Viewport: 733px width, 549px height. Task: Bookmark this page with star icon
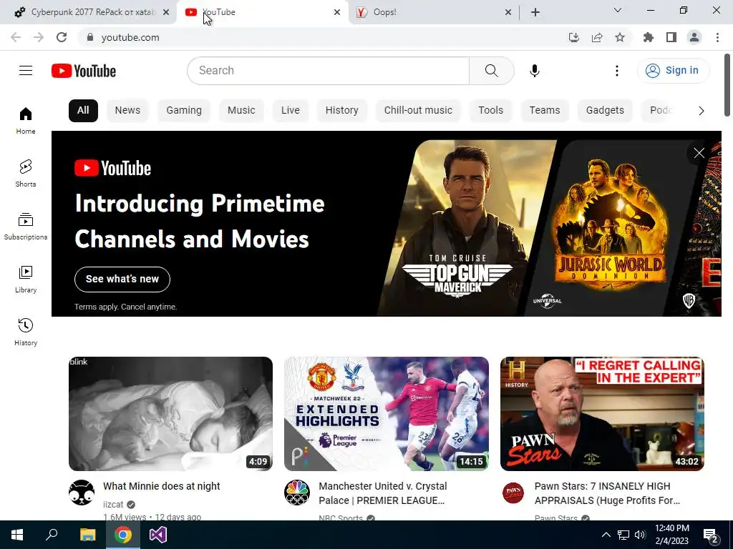[x=620, y=37]
